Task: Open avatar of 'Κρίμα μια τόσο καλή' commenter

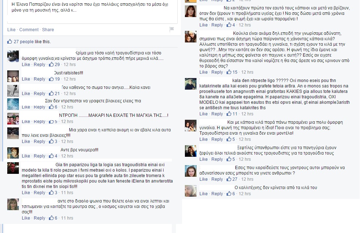Action: click(x=13, y=56)
